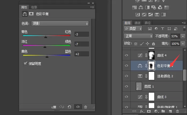
Task: Open the 不透明度 slider arrow
Action: pos(183,36)
